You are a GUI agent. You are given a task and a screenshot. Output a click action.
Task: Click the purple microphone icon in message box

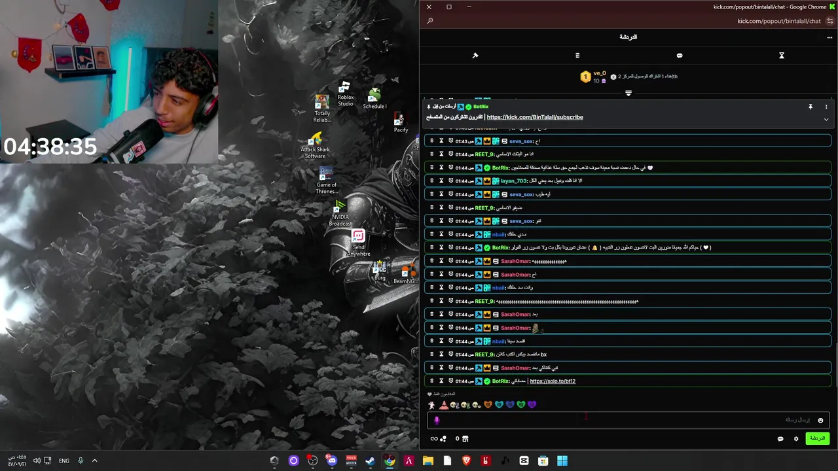[x=437, y=421]
